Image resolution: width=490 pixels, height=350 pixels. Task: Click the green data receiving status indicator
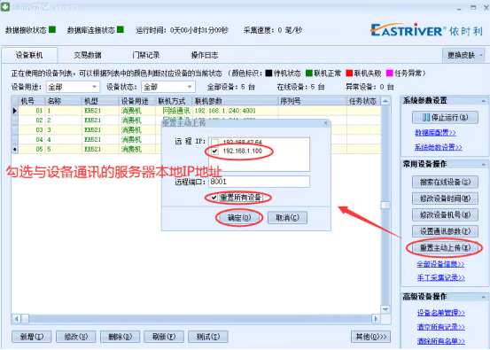point(52,30)
